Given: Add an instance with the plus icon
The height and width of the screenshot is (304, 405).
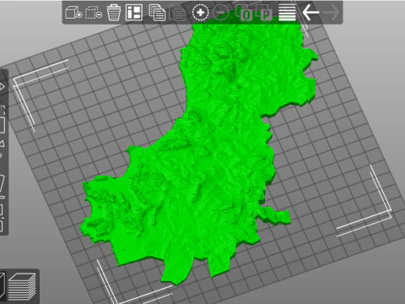Looking at the screenshot, I should pos(200,13).
